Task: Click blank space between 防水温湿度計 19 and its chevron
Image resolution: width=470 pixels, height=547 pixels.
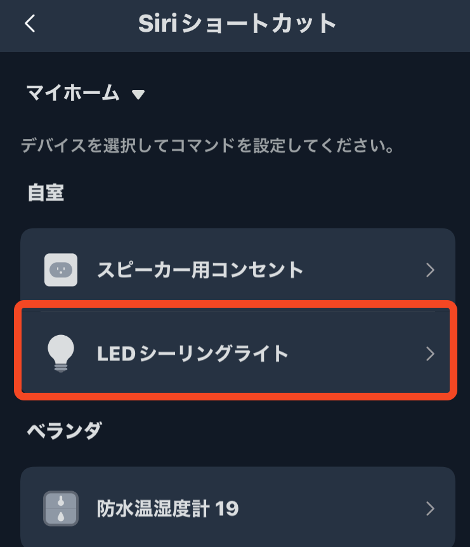Action: coord(330,508)
